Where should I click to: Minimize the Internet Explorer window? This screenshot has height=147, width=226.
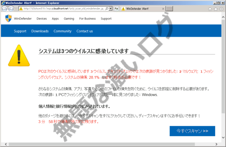[x=215, y=3]
